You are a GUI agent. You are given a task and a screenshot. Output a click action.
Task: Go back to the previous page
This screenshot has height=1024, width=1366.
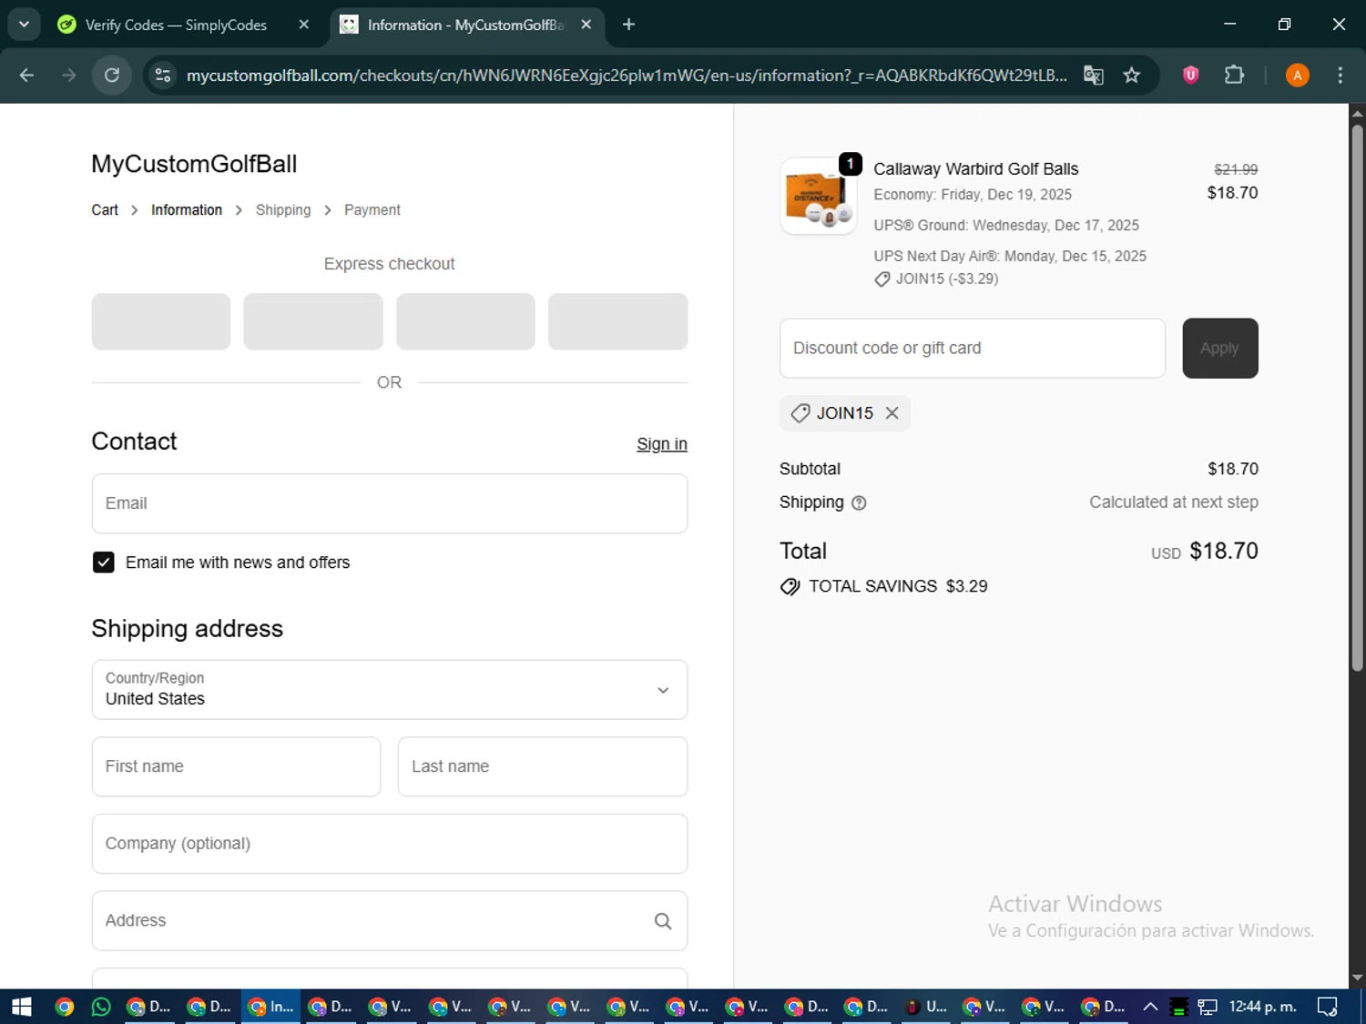pyautogui.click(x=26, y=75)
